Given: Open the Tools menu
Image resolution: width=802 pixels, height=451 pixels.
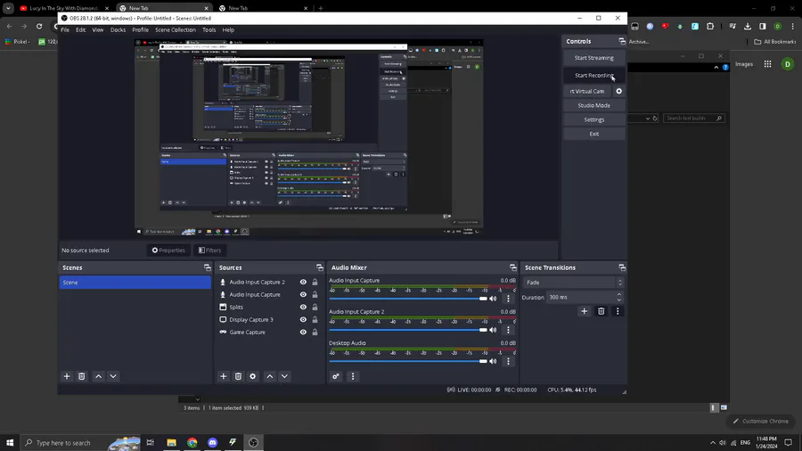Looking at the screenshot, I should [209, 29].
